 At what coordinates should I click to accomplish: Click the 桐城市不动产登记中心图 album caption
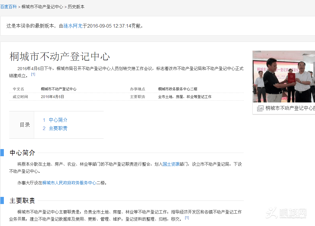[289, 108]
